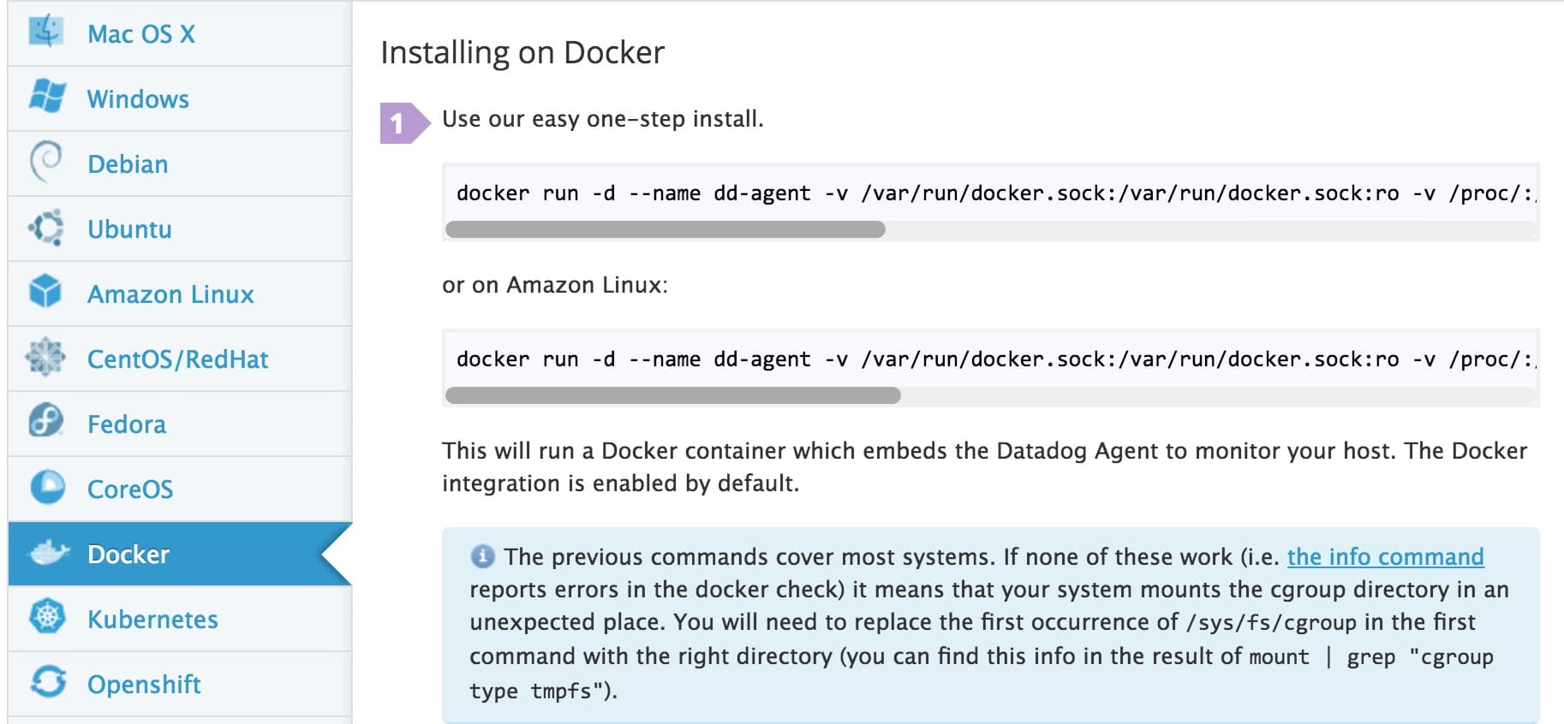1564x724 pixels.
Task: Click the Amazon Linux docker run command text
Action: (x=995, y=359)
